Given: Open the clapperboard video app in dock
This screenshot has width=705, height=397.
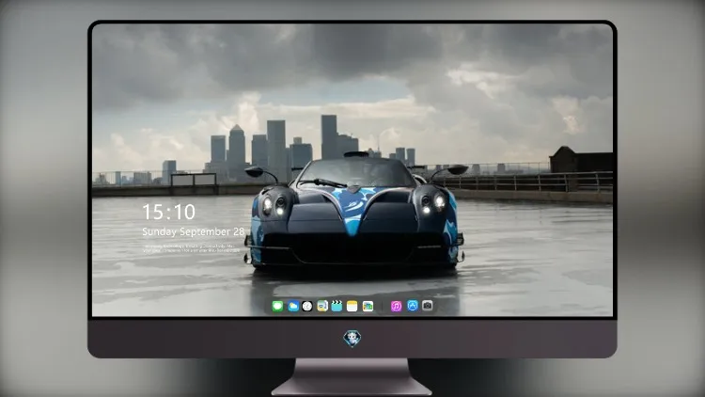Looking at the screenshot, I should pyautogui.click(x=337, y=306).
